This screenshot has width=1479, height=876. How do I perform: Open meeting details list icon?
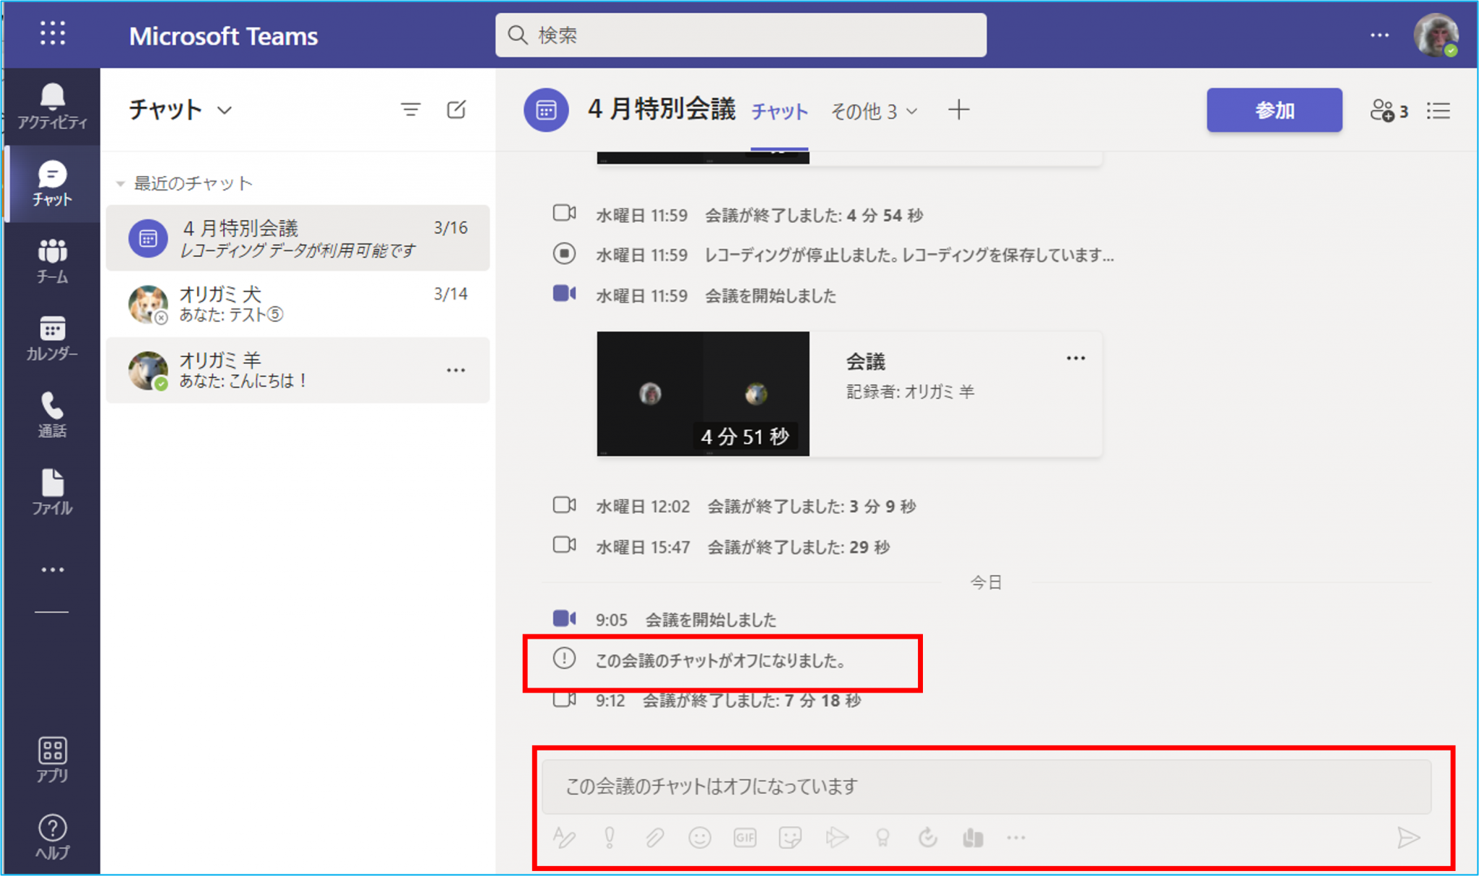pos(1439,110)
